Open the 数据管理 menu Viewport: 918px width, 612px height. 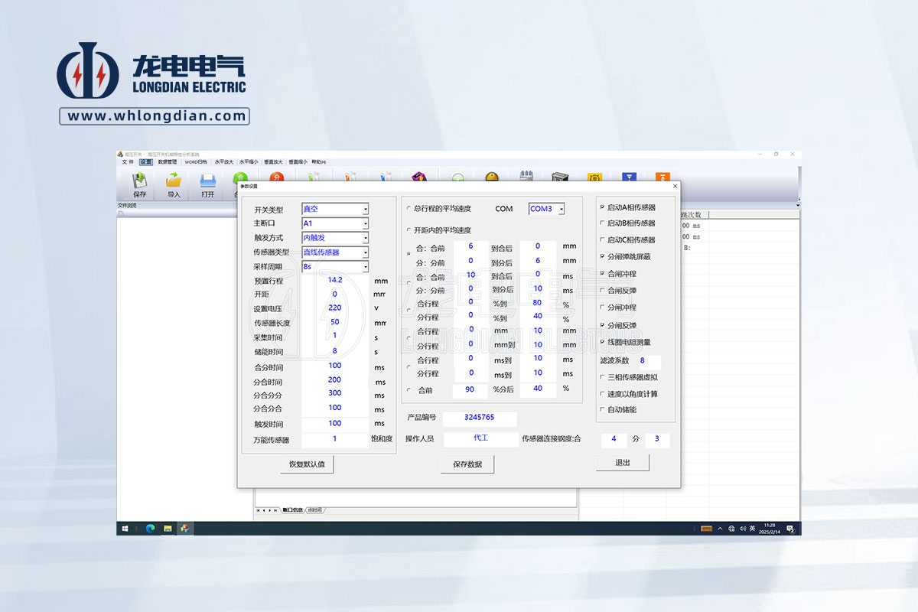(x=168, y=162)
